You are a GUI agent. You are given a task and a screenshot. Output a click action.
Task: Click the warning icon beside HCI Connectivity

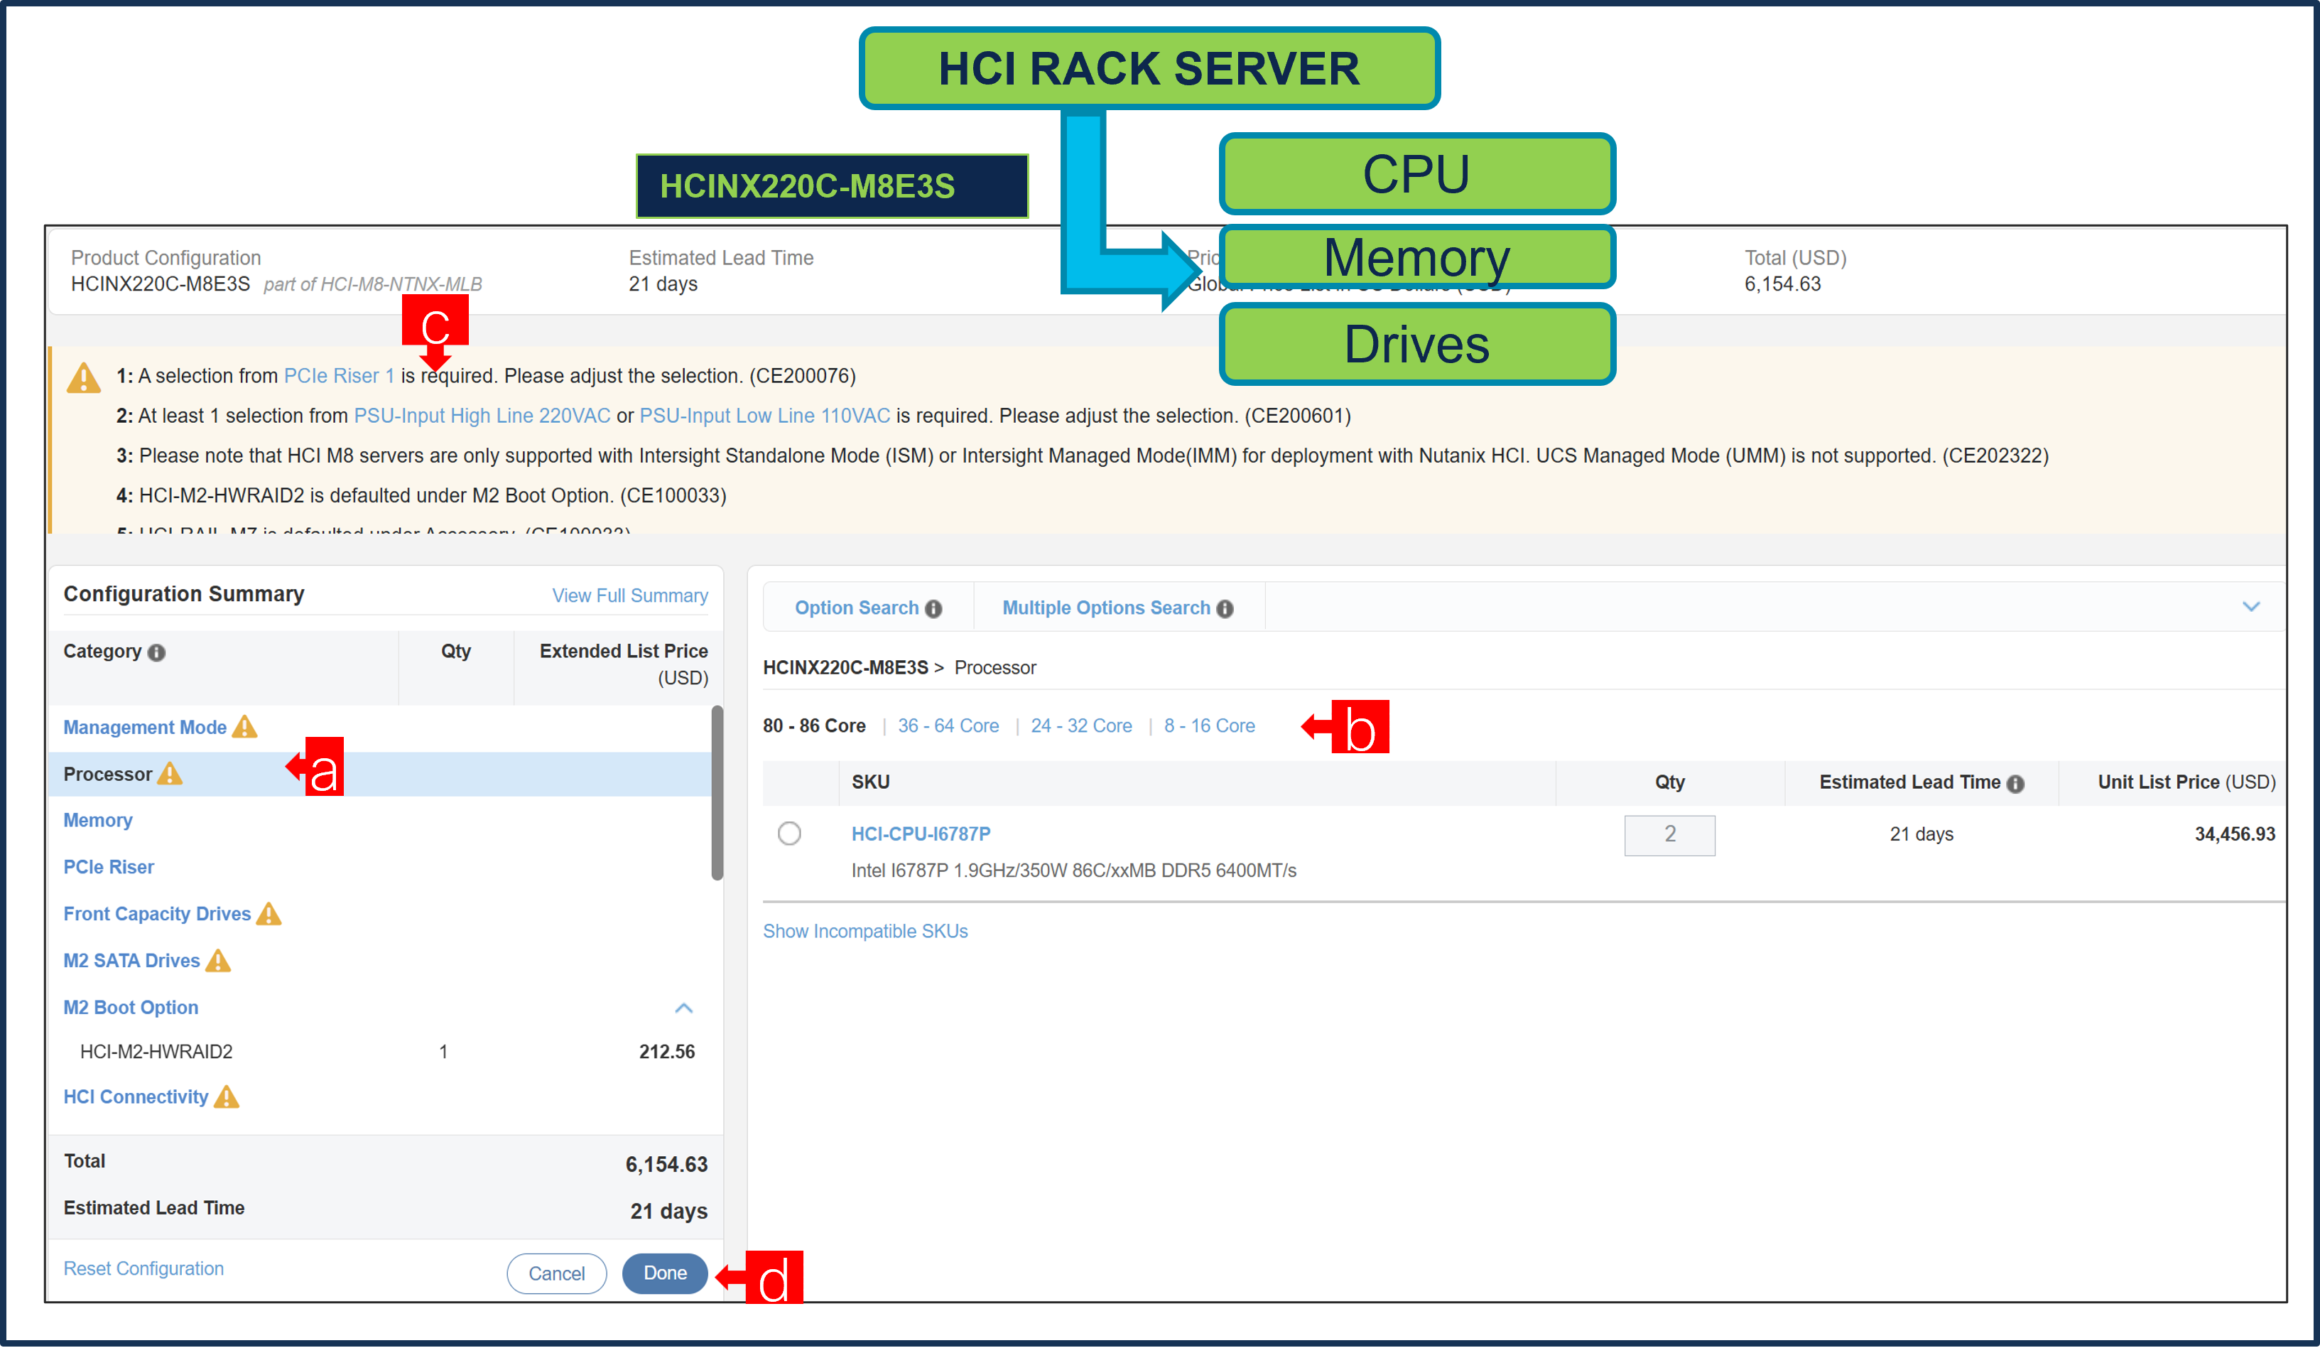227,1096
